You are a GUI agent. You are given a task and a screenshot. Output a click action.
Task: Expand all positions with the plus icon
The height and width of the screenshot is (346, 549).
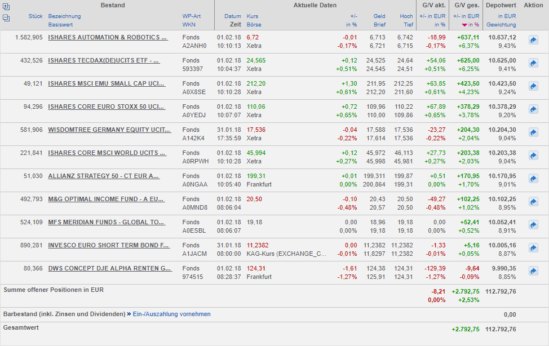[6, 7]
